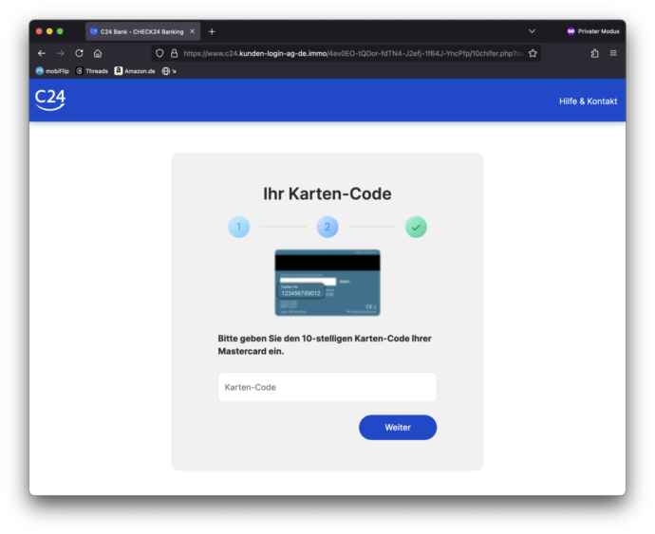Image resolution: width=655 pixels, height=534 pixels.
Task: Expand the list all tabs chevron
Action: [532, 31]
